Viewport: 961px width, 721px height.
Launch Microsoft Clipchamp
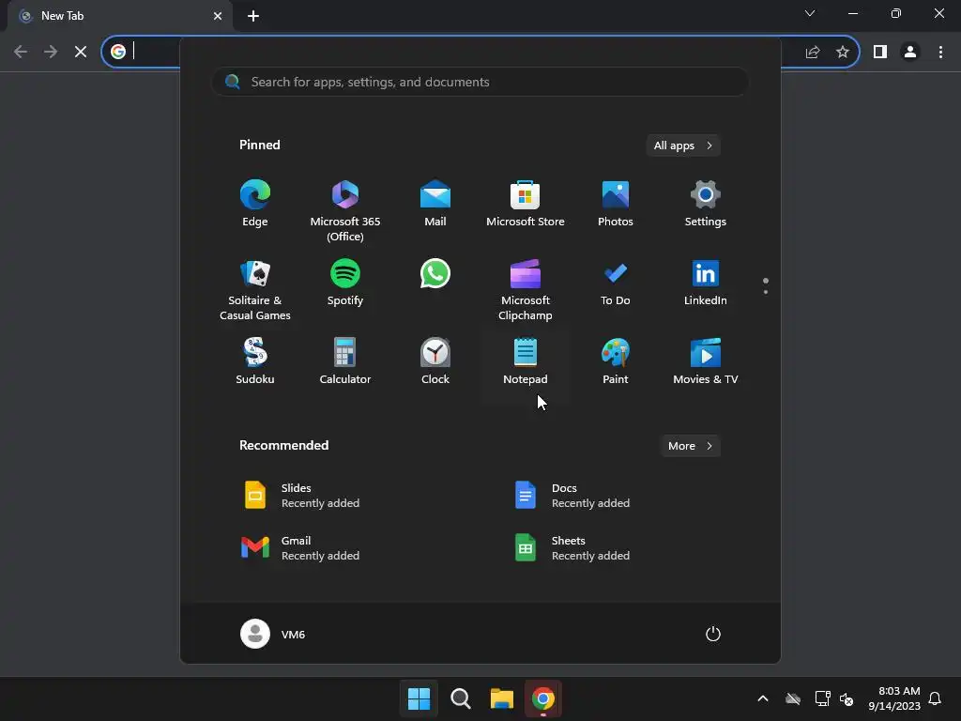tap(526, 289)
